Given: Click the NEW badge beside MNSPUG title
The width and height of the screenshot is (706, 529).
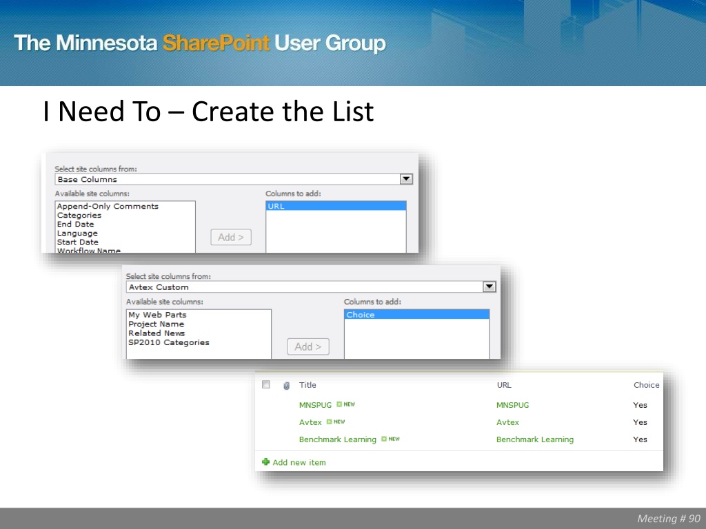Looking at the screenshot, I should pyautogui.click(x=346, y=404).
